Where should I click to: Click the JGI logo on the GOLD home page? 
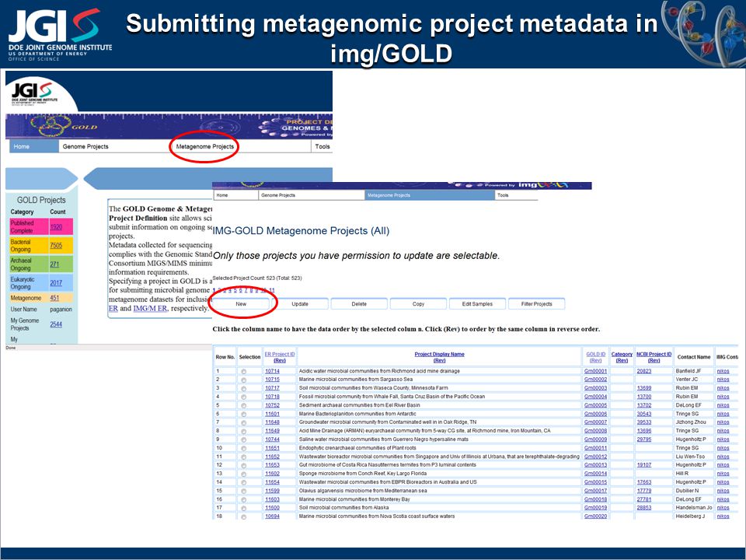point(34,94)
